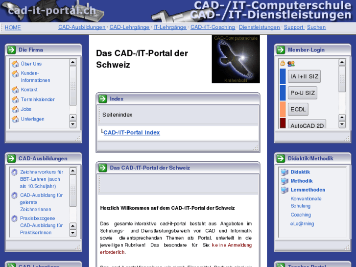The height and width of the screenshot is (267, 356).
Task: Click the green arrow icon beside CAD-Ausbildungen panel title
Action: click(x=11, y=158)
